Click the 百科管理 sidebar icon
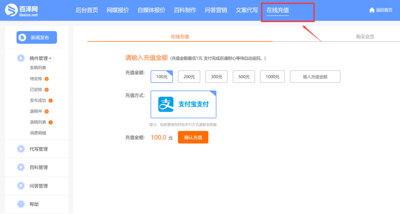The image size is (400, 214). click(21, 168)
